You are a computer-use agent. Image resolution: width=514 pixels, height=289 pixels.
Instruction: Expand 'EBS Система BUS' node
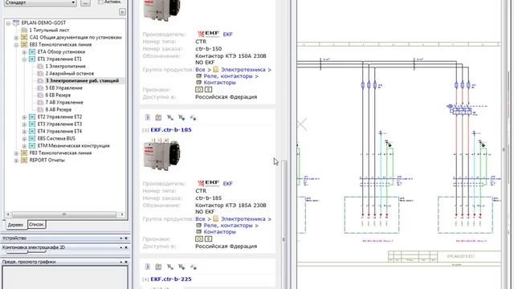(24, 139)
